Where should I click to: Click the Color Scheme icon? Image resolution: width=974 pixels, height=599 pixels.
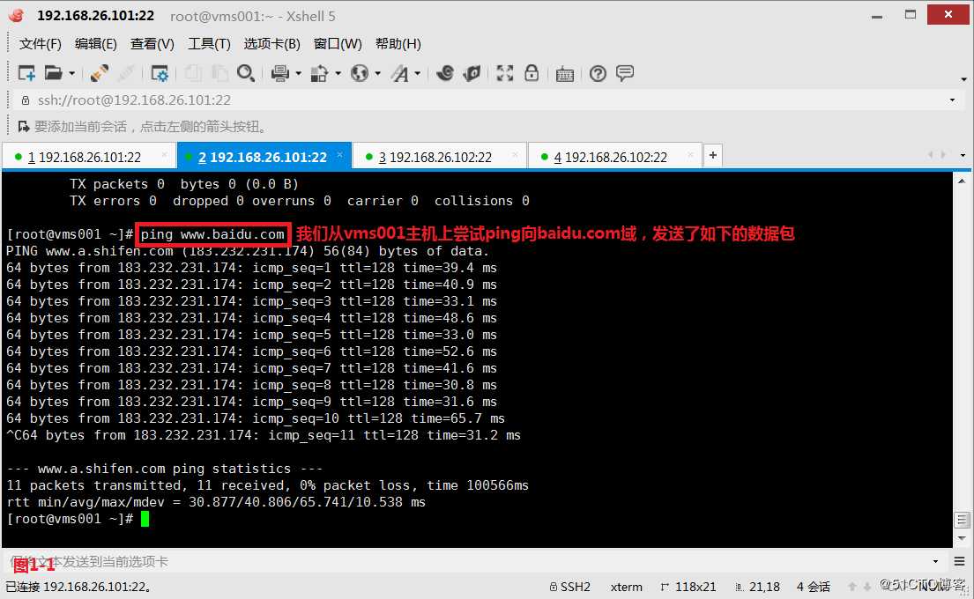pyautogui.click(x=319, y=73)
